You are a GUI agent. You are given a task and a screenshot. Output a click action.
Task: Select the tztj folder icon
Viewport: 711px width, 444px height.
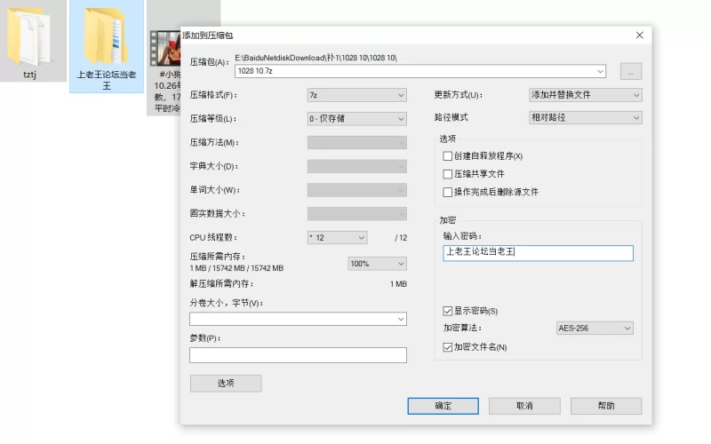pos(29,38)
